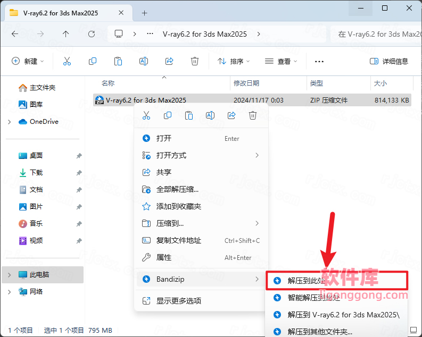Click the Share icon in the context menu's top row
The height and width of the screenshot is (337, 422).
pyautogui.click(x=231, y=115)
